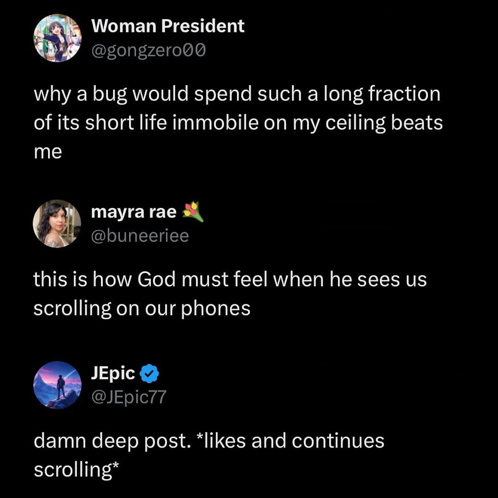The width and height of the screenshot is (498, 498).
Task: Open Woman President's profile picture
Action: pos(58,38)
